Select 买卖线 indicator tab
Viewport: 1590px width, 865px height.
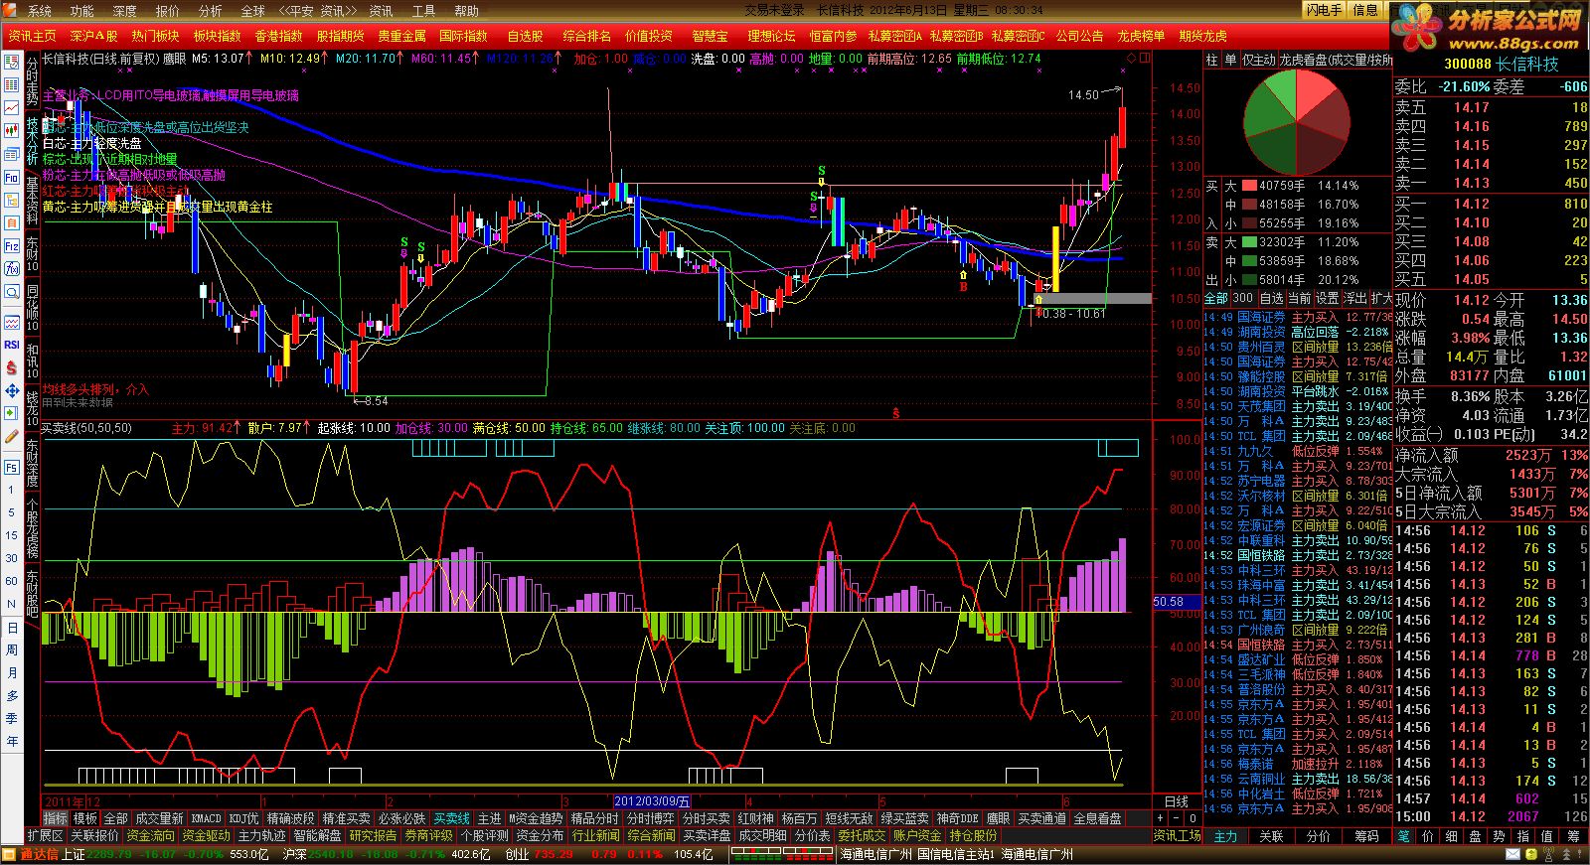coord(451,818)
